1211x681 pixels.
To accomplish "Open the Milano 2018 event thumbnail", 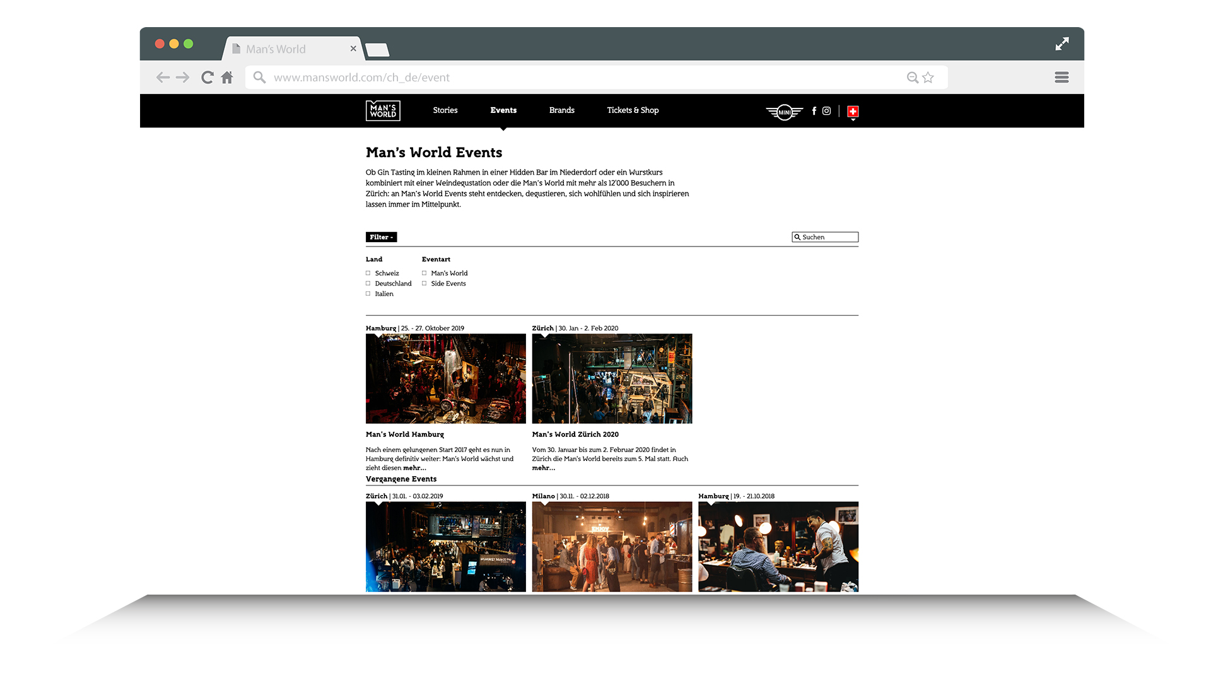I will pyautogui.click(x=612, y=546).
